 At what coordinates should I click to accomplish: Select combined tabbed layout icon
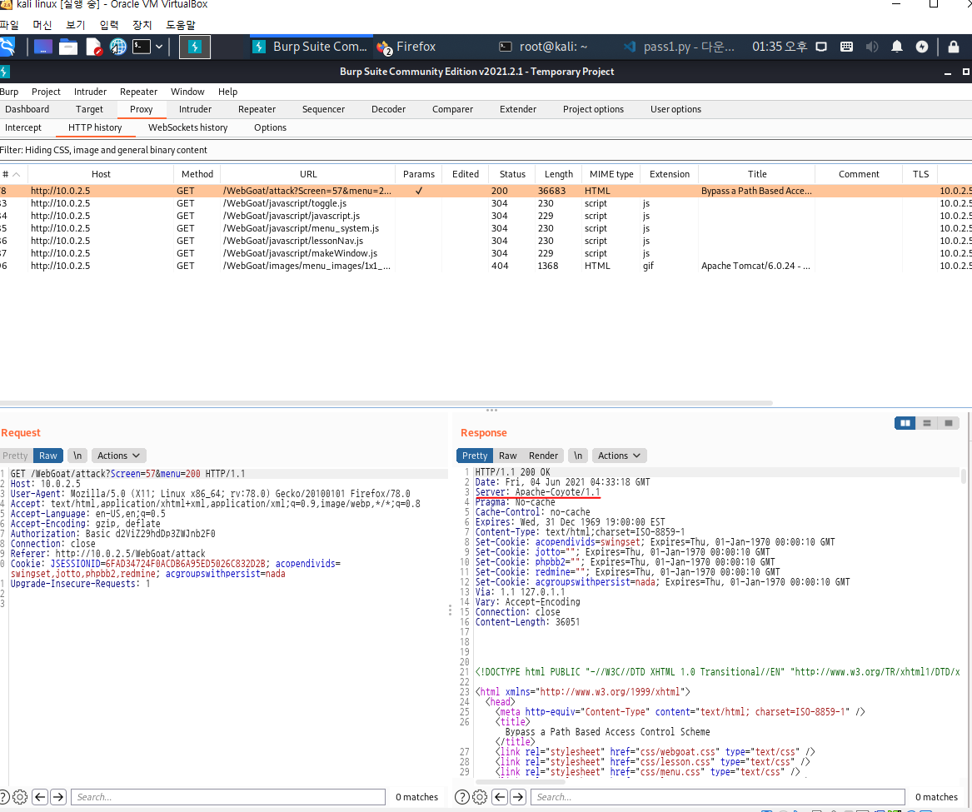click(x=949, y=423)
